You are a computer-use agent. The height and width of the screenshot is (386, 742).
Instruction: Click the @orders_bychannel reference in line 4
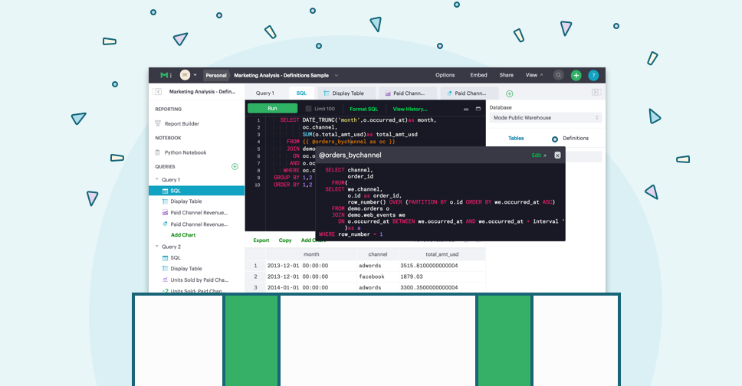coord(339,142)
